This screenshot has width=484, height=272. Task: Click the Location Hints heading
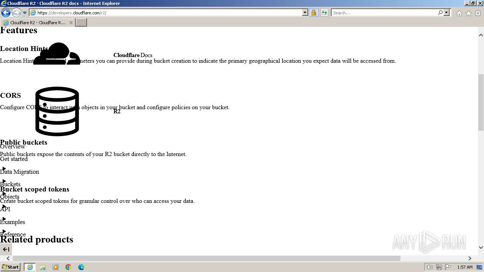(x=24, y=49)
